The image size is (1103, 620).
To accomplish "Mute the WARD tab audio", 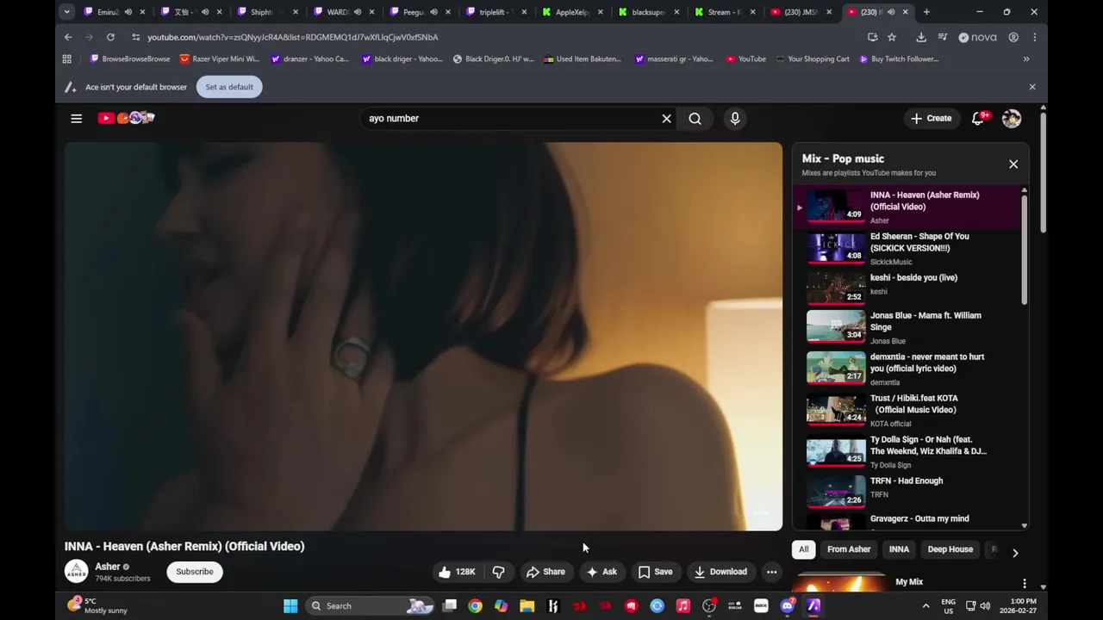I will pyautogui.click(x=357, y=12).
